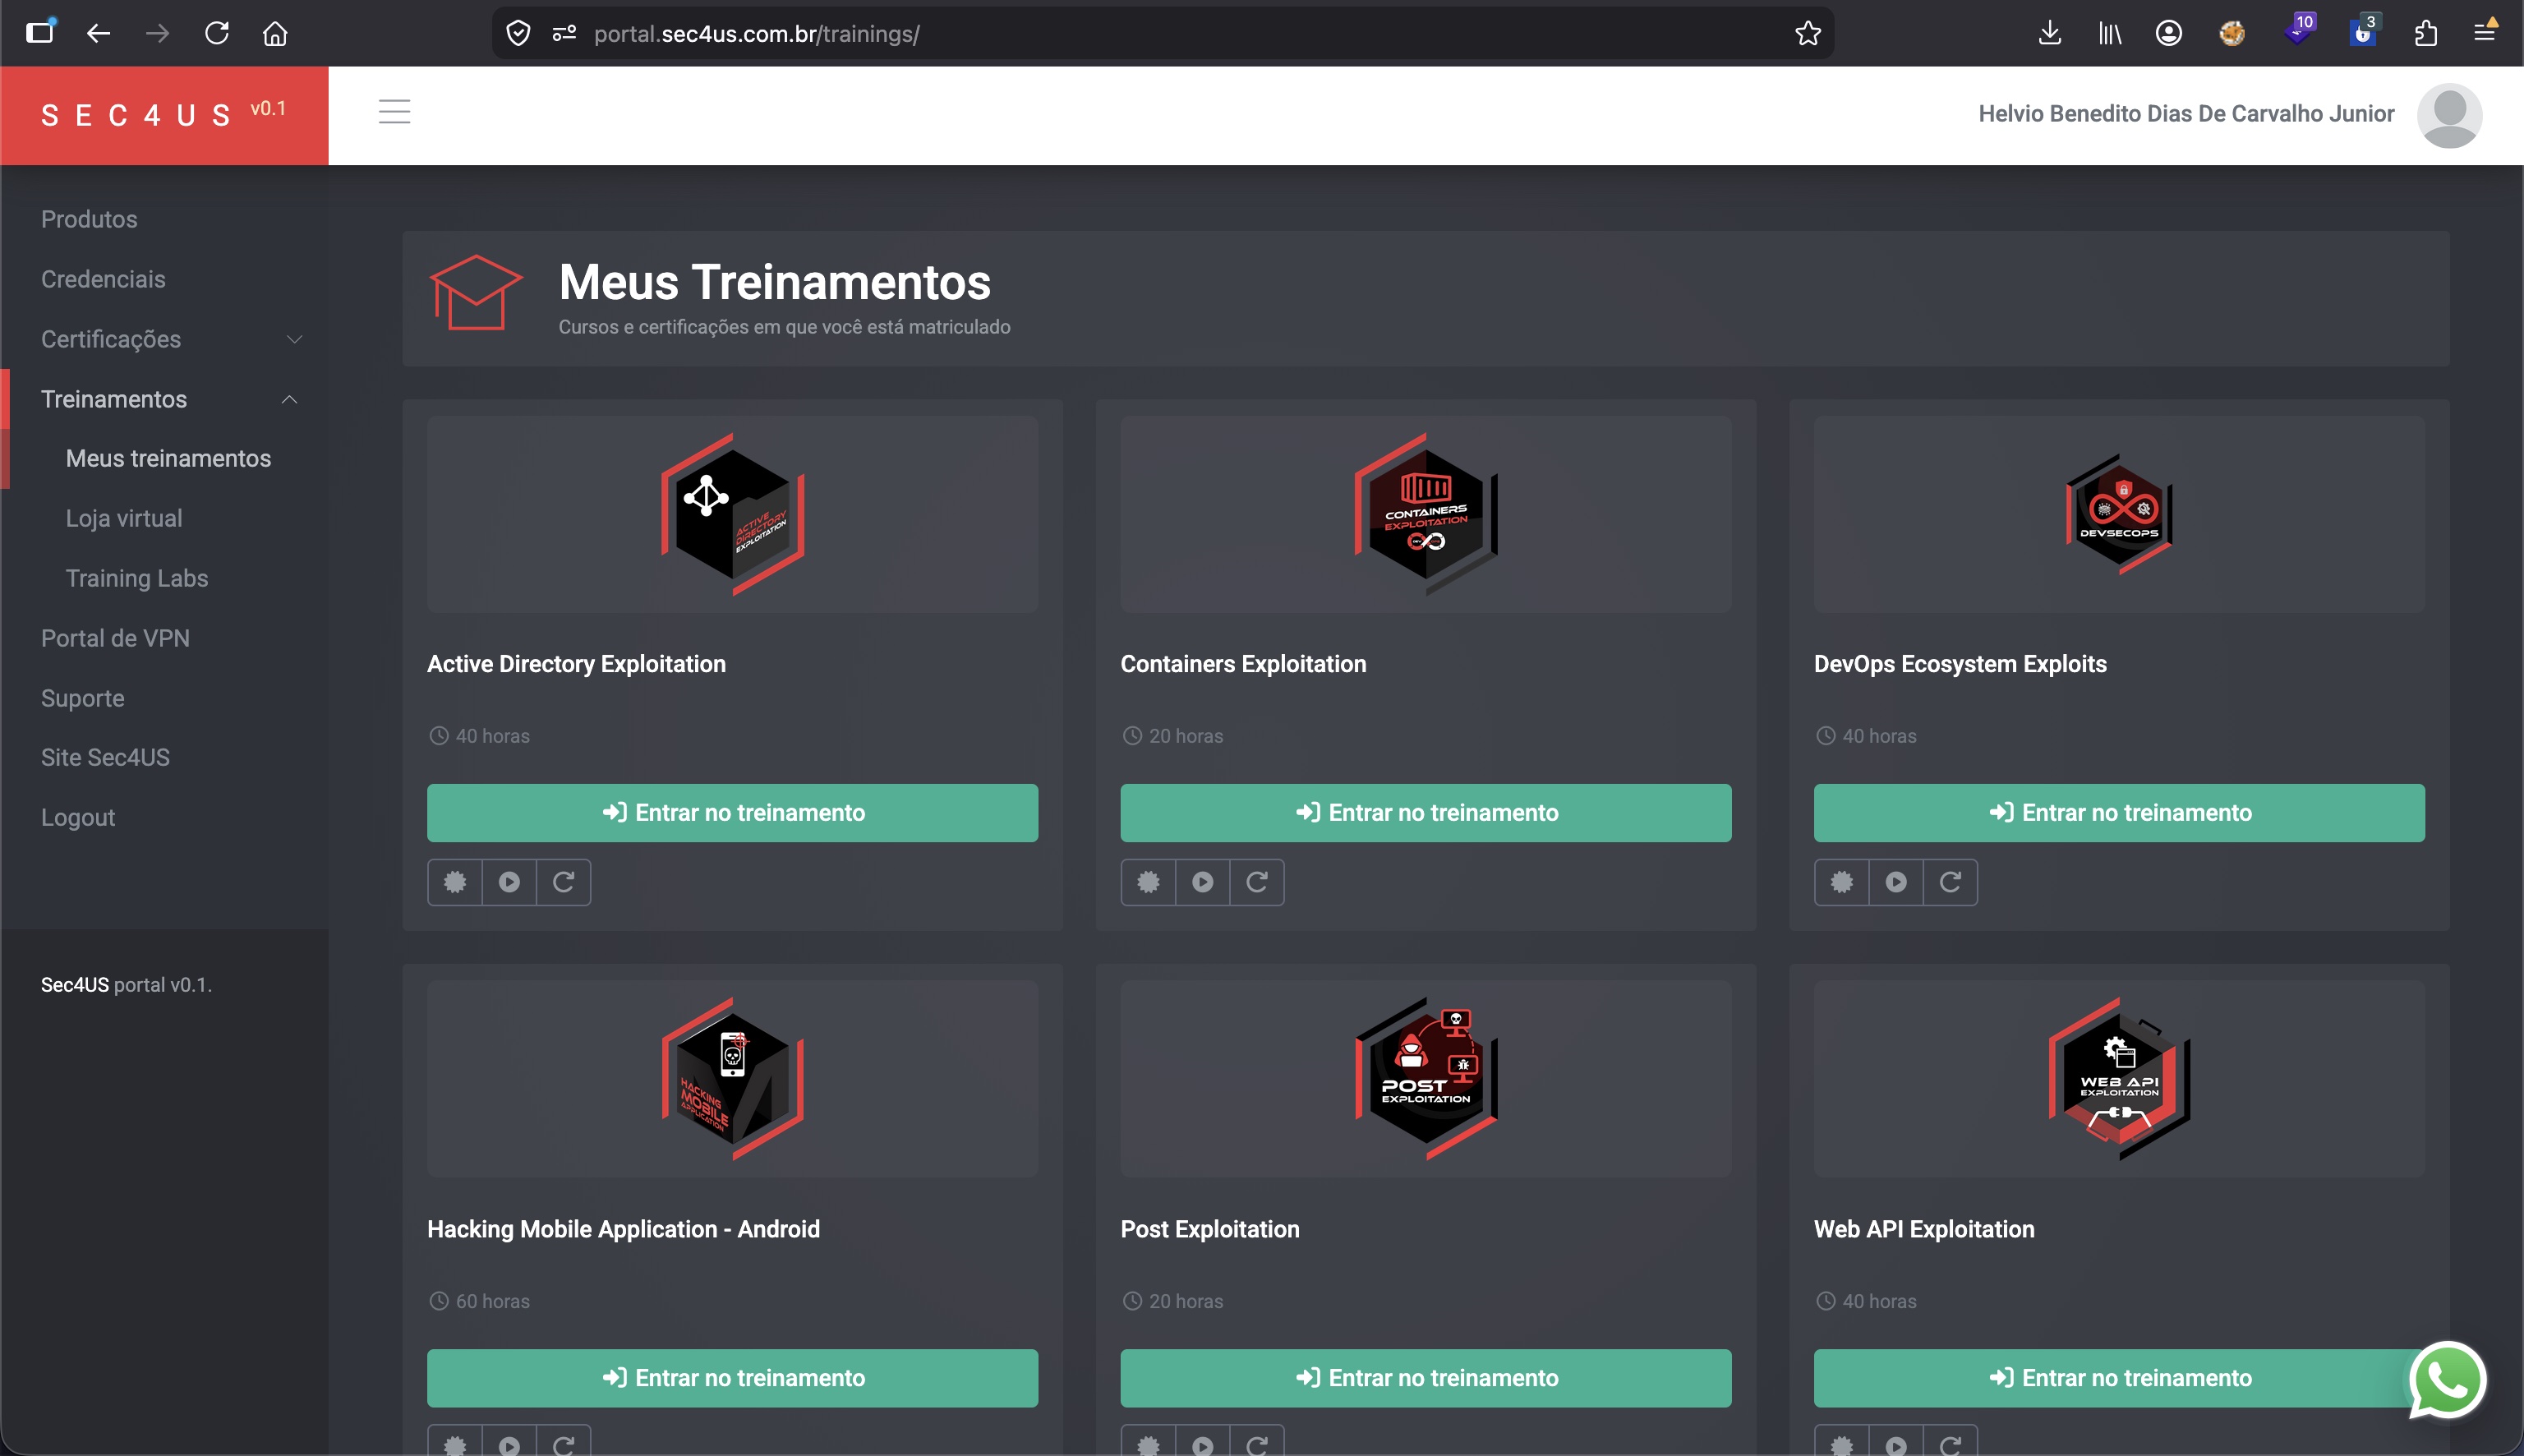Select Meus treinamentos submenu item
Viewport: 2524px width, 1456px height.
point(168,458)
